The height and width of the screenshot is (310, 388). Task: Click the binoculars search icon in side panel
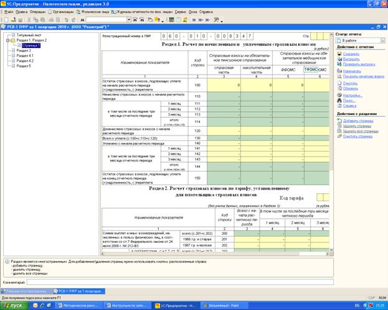[339, 101]
